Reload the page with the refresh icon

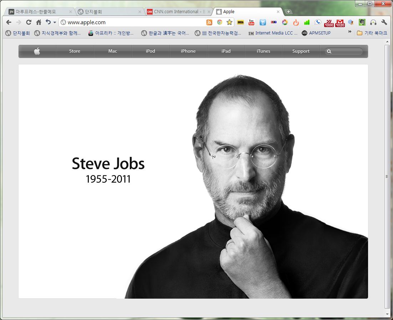tap(29, 22)
